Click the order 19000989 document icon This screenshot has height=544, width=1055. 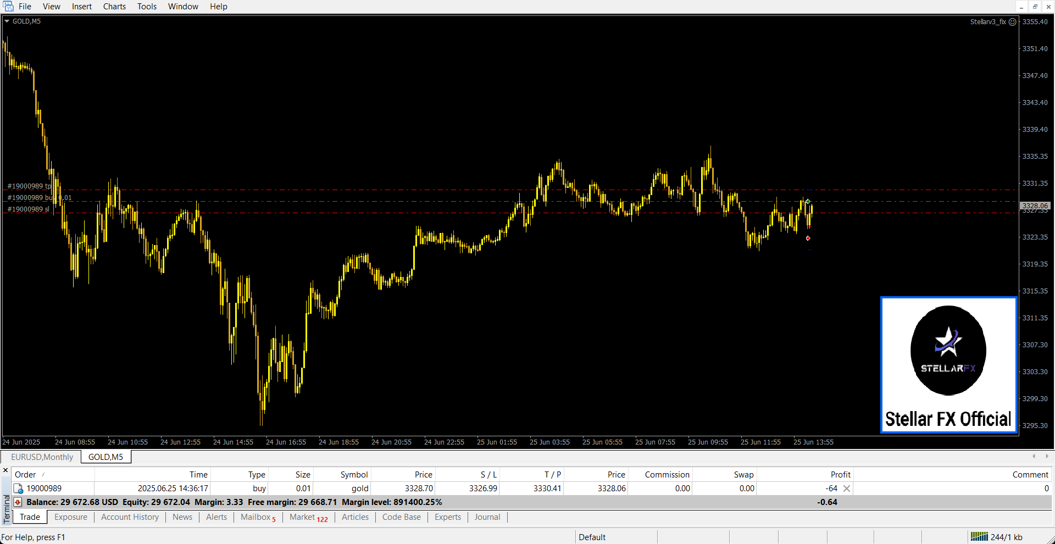pyautogui.click(x=18, y=489)
